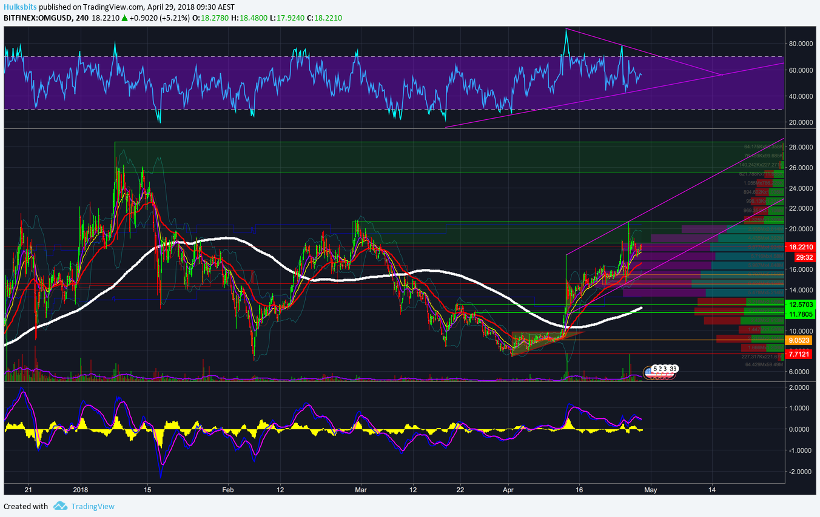Click the red 18.2210 current price label
This screenshot has height=517, width=820.
(x=801, y=247)
